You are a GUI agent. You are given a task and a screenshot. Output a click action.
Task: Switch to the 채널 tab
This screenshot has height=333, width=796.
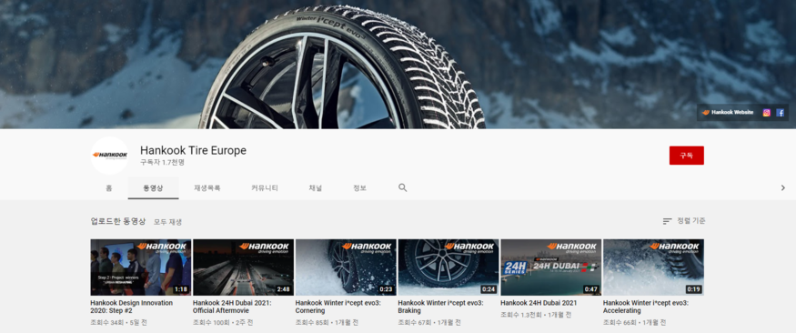click(x=316, y=187)
